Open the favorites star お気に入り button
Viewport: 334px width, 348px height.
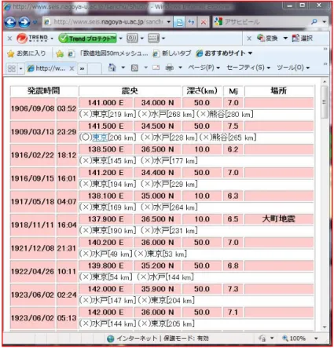26,53
